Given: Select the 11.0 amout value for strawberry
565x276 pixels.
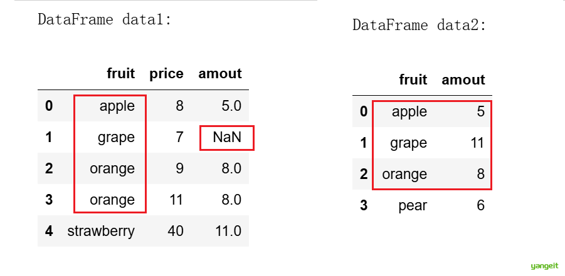Looking at the screenshot, I should (x=228, y=231).
